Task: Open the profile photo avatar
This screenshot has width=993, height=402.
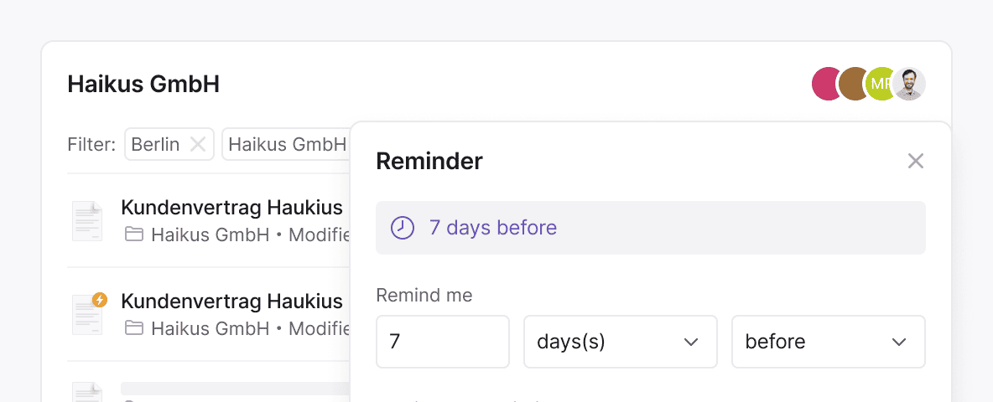Action: click(x=908, y=85)
